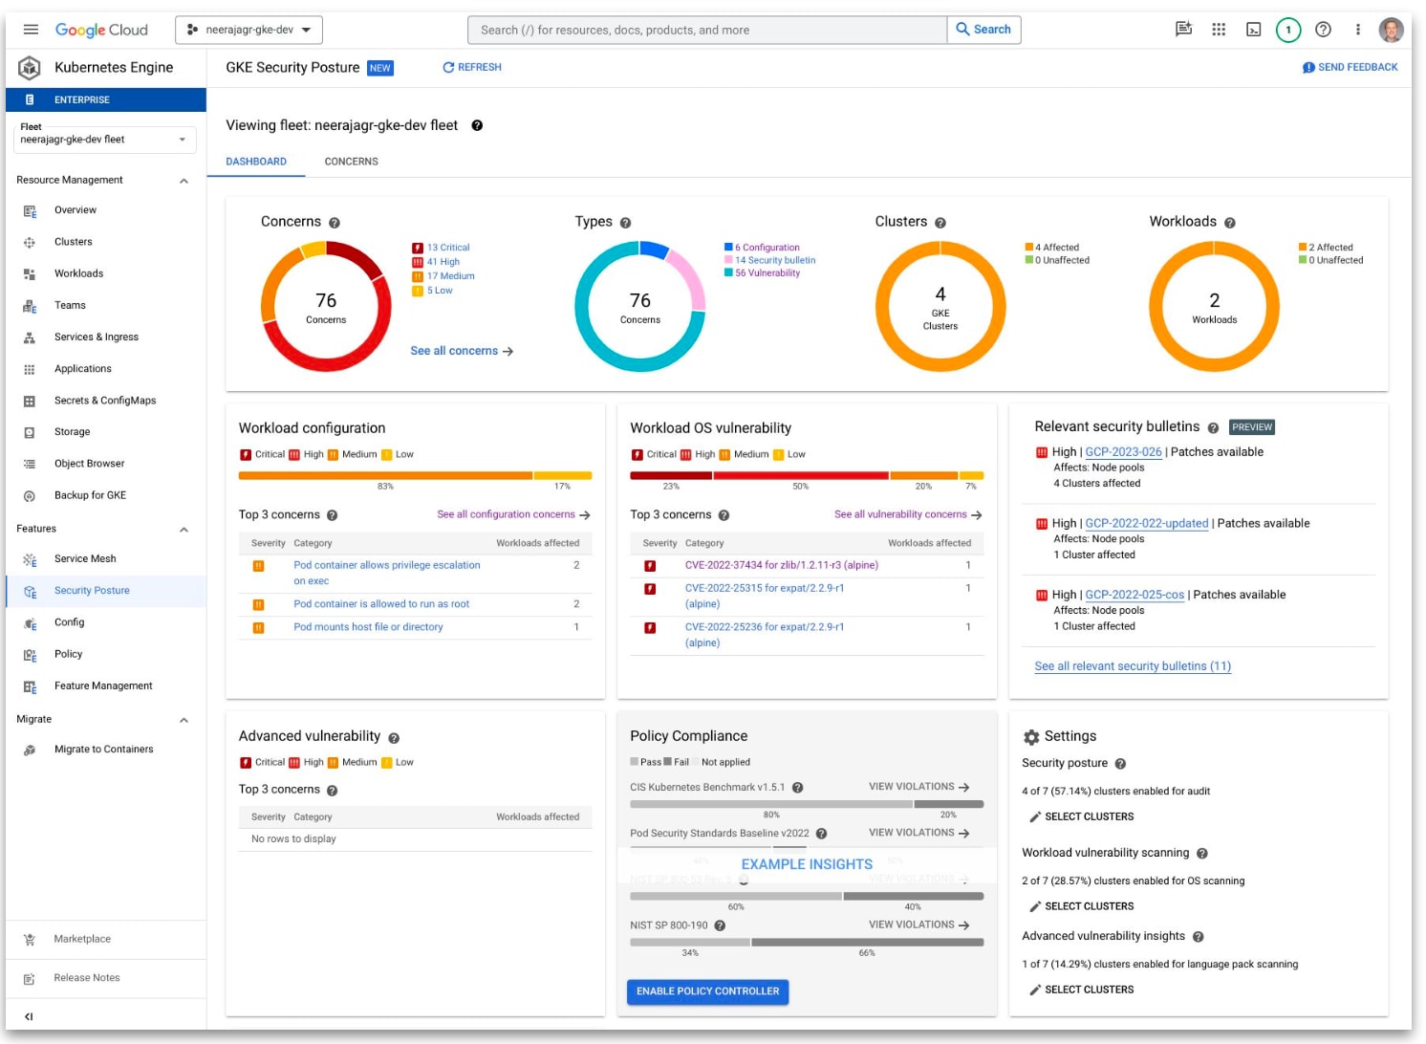1426x1044 pixels.
Task: Click Workload OS vulnerability severity bar
Action: [807, 475]
